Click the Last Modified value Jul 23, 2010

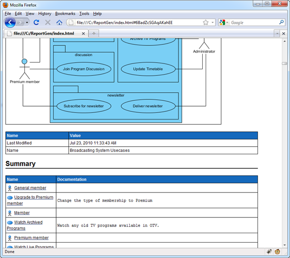[93, 143]
